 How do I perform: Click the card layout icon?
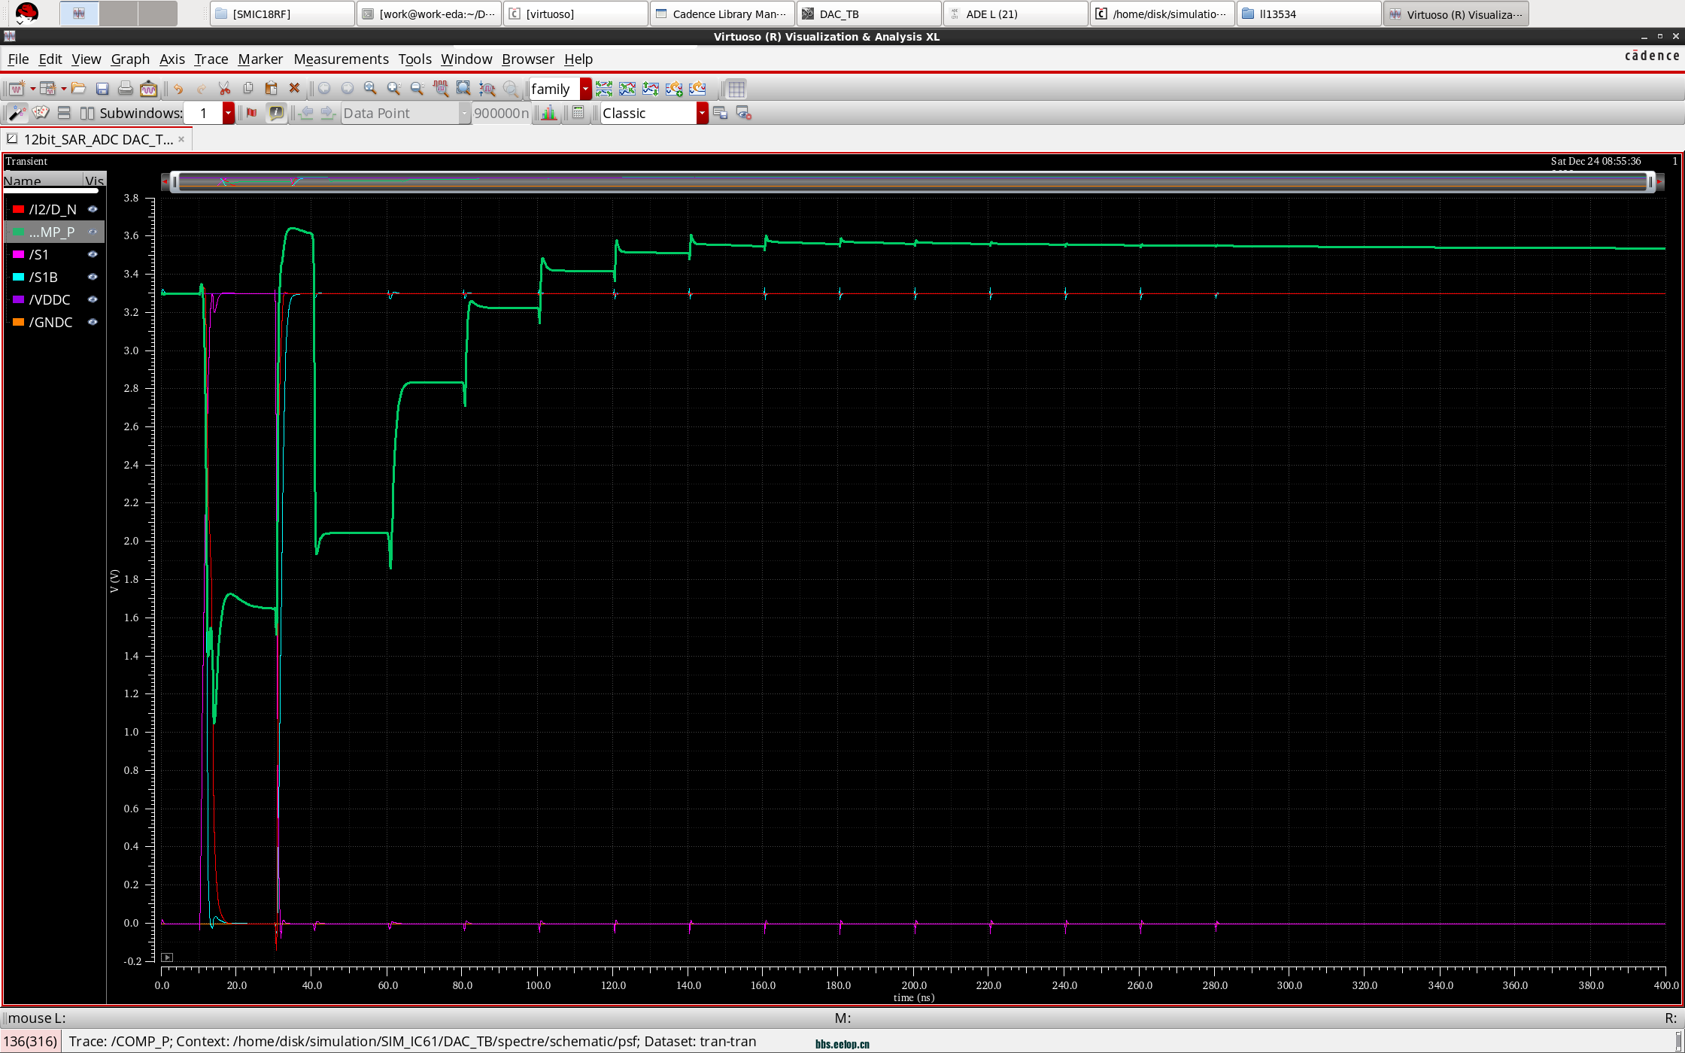click(x=41, y=113)
